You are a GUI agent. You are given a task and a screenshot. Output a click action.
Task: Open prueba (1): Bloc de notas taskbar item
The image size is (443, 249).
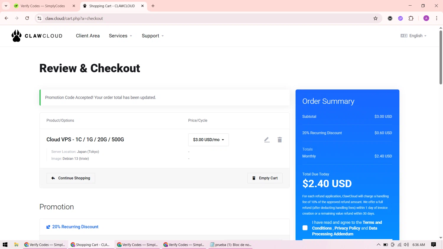click(231, 245)
